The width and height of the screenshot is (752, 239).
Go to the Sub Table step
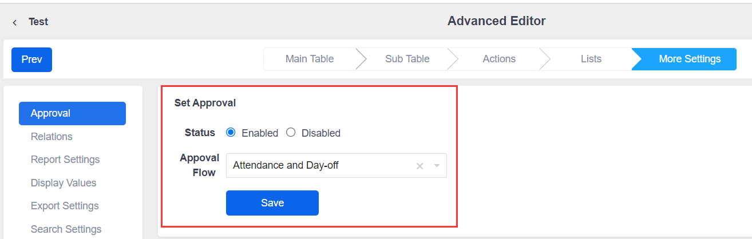(x=407, y=59)
